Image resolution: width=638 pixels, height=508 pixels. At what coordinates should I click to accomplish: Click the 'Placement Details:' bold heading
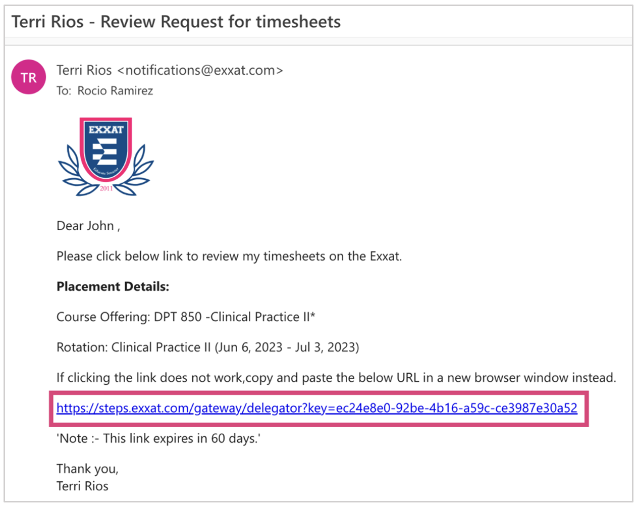(x=113, y=287)
